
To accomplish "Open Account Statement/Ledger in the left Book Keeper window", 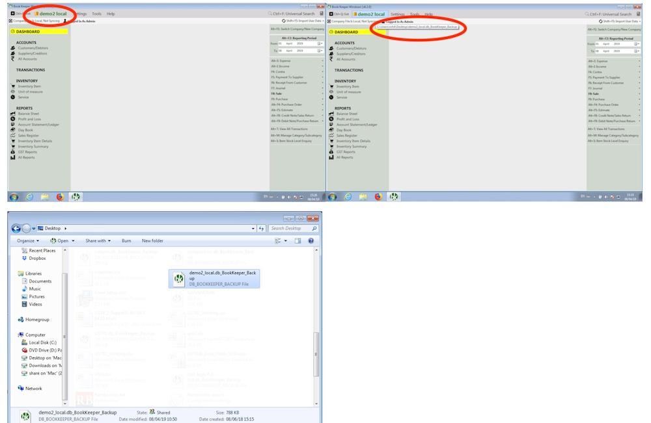I will click(38, 124).
